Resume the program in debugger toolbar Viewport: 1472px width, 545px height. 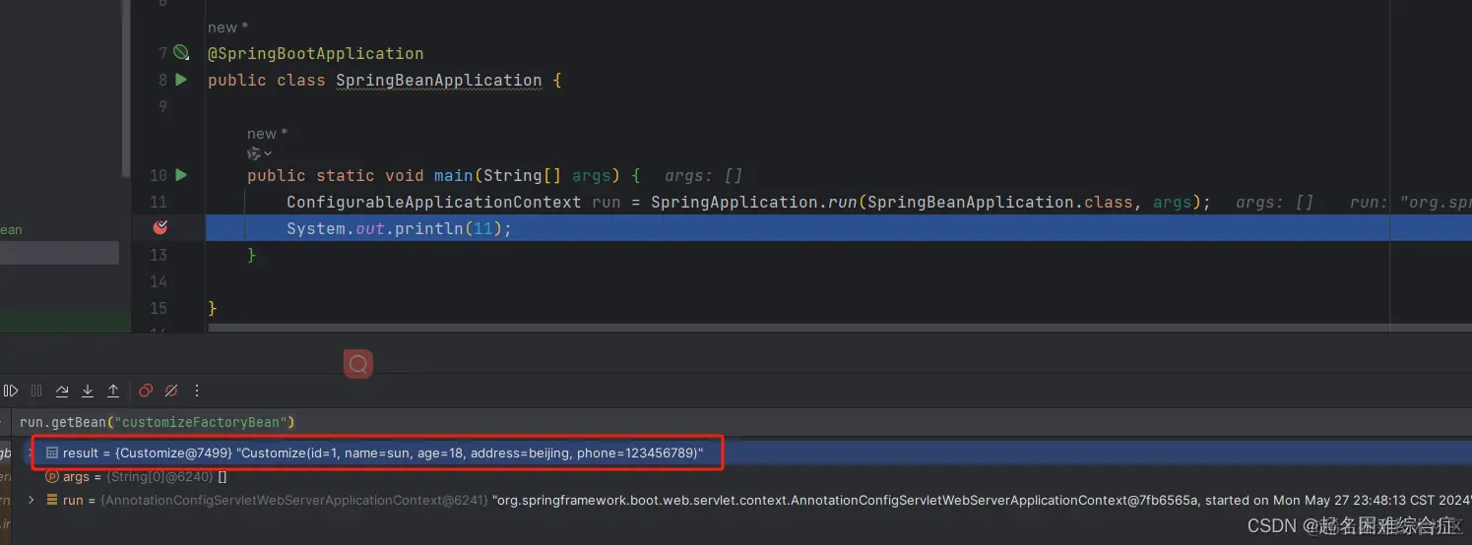click(x=11, y=391)
